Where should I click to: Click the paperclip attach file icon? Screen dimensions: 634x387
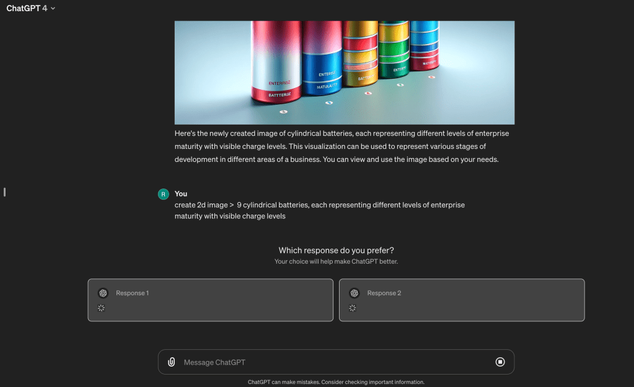[172, 362]
